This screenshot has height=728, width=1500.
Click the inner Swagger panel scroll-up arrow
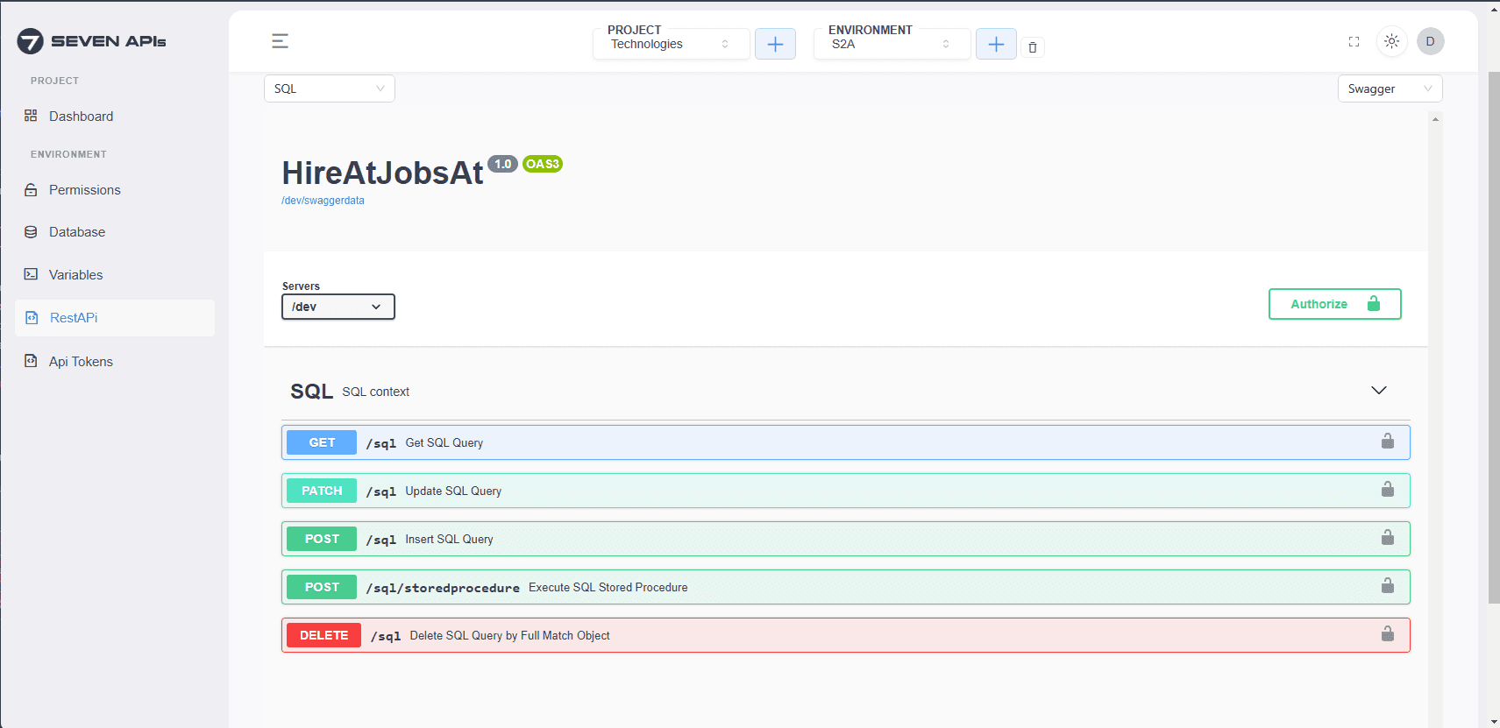(1435, 119)
